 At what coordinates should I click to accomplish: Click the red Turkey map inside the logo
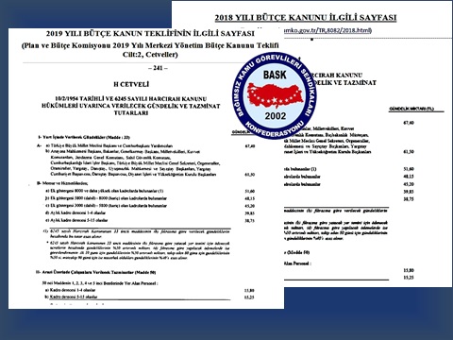pos(276,95)
